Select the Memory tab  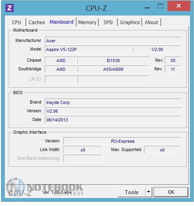pos(87,22)
